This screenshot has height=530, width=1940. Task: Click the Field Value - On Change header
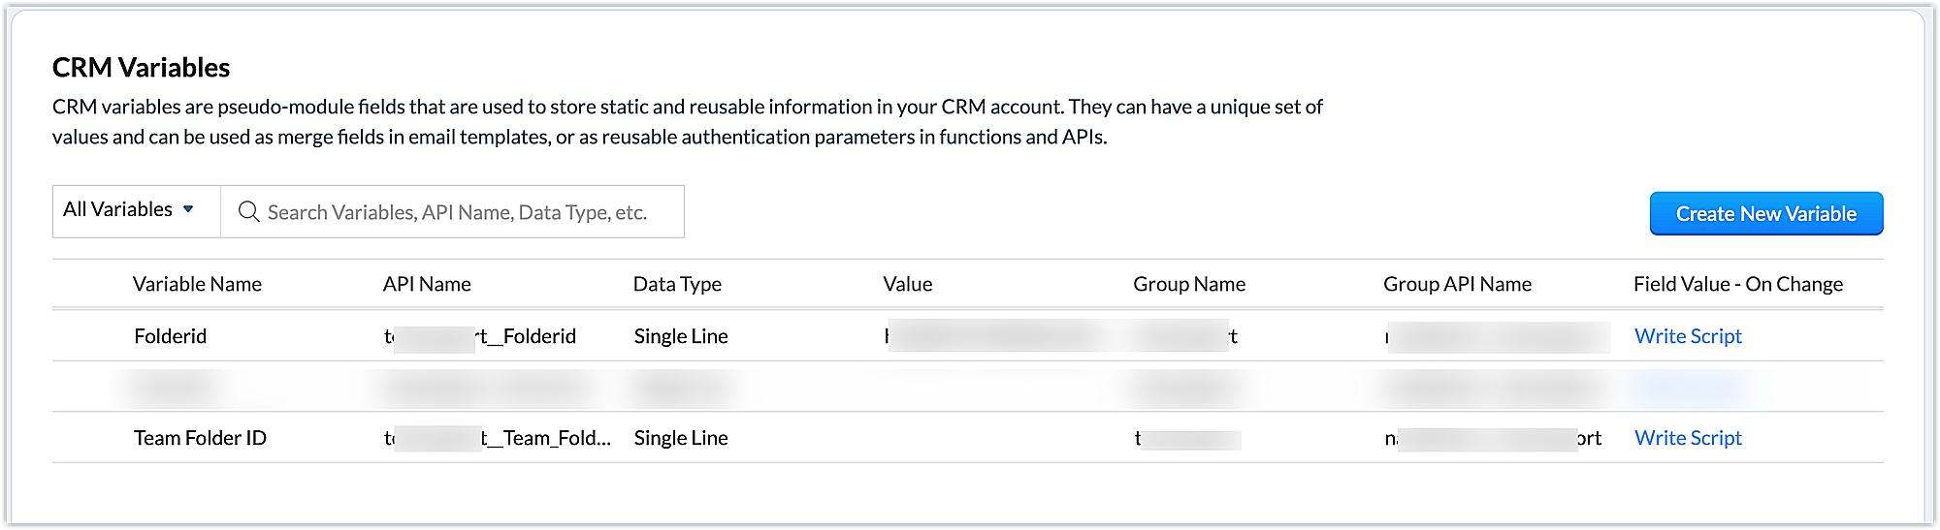coord(1737,284)
